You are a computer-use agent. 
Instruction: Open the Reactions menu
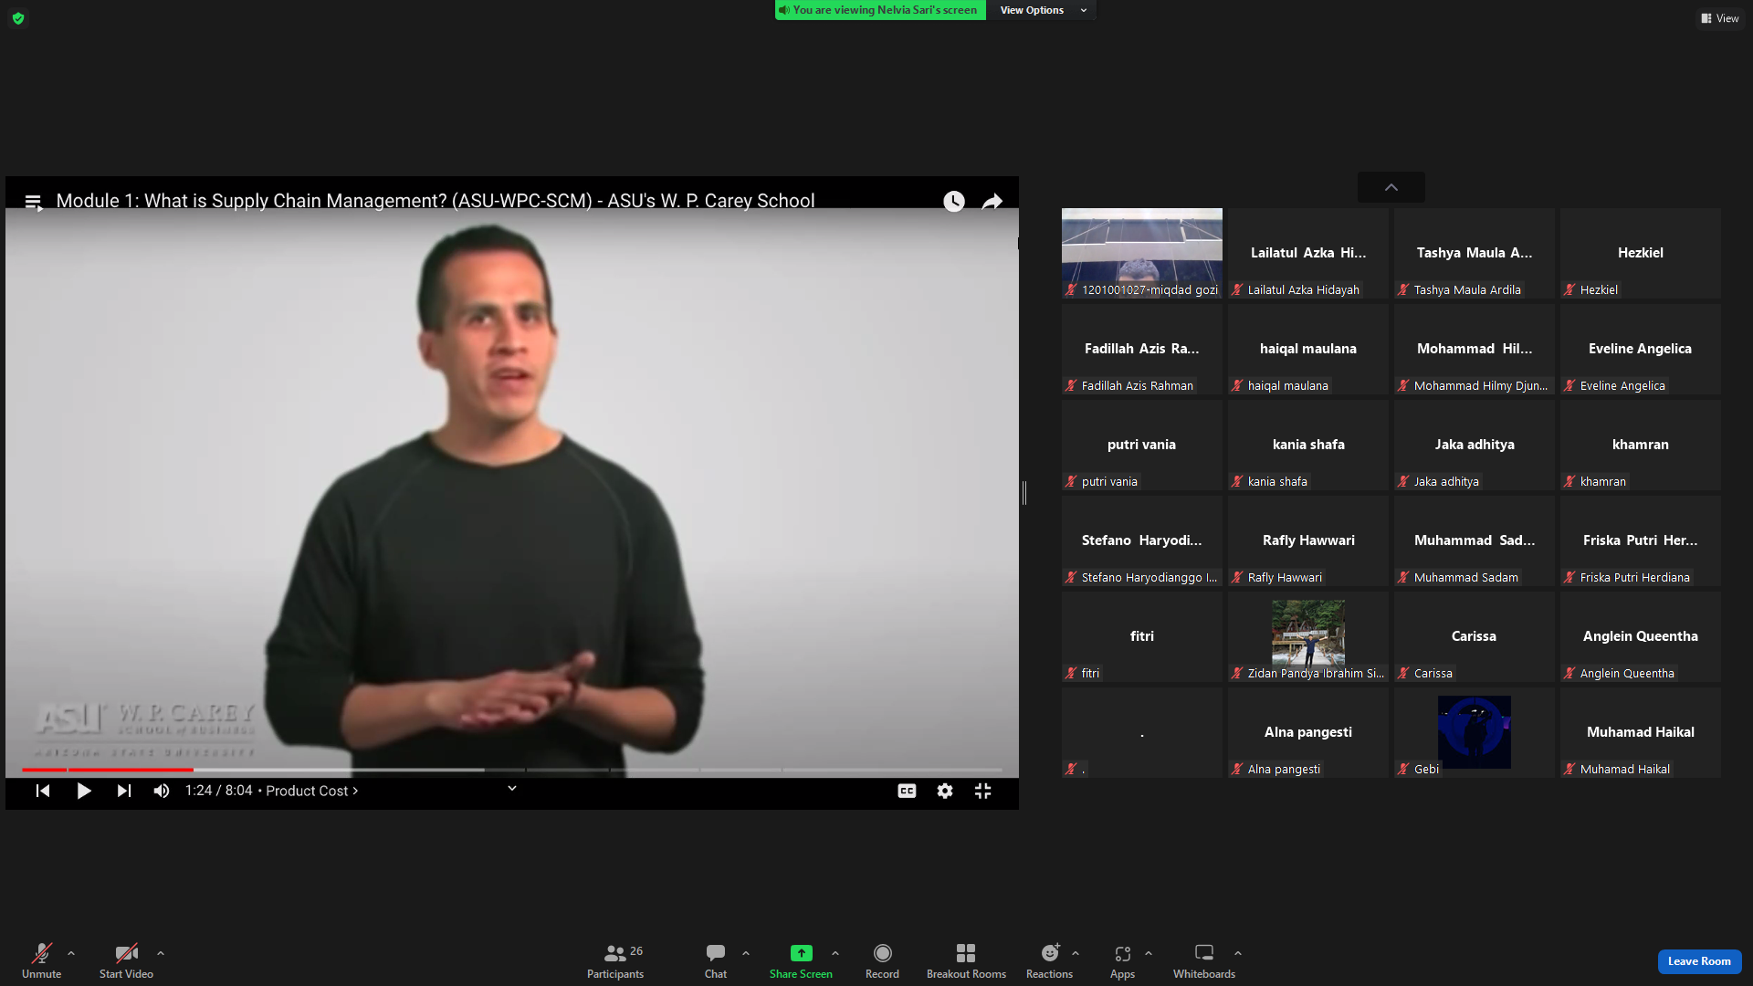tap(1049, 960)
